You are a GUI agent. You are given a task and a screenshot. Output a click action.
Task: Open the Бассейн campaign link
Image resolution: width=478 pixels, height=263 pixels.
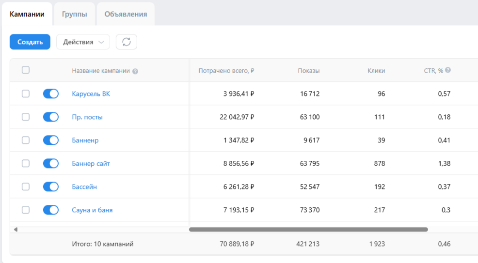pyautogui.click(x=84, y=186)
